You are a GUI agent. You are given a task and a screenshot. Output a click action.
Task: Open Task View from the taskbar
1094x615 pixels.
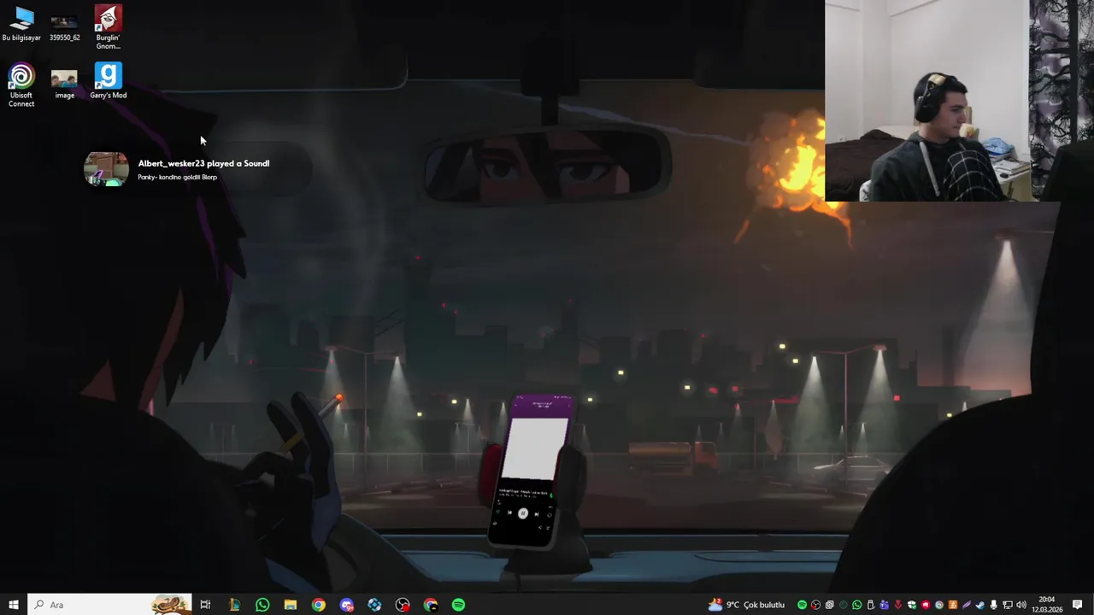pyautogui.click(x=205, y=605)
